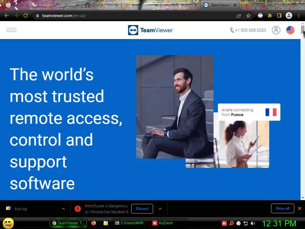
Task: Call the +1 800 638 0253 phone link
Action: [x=248, y=30]
